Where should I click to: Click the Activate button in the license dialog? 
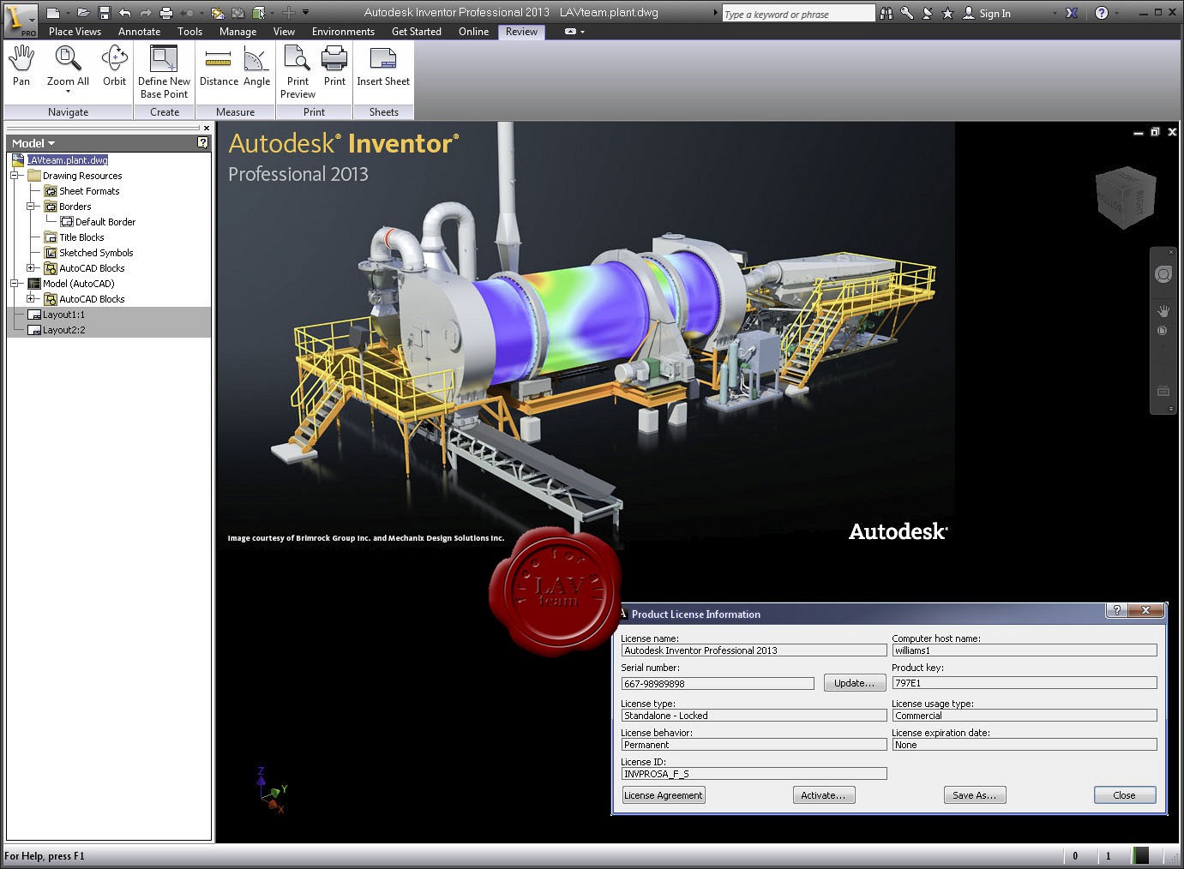823,794
